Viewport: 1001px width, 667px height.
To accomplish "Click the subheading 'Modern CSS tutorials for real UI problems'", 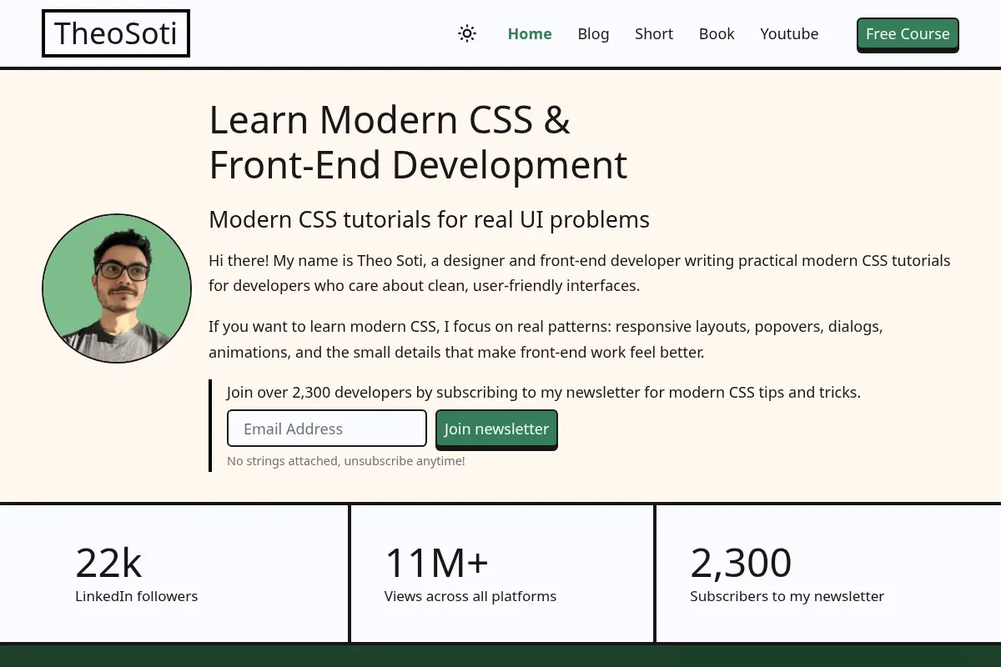I will (429, 219).
